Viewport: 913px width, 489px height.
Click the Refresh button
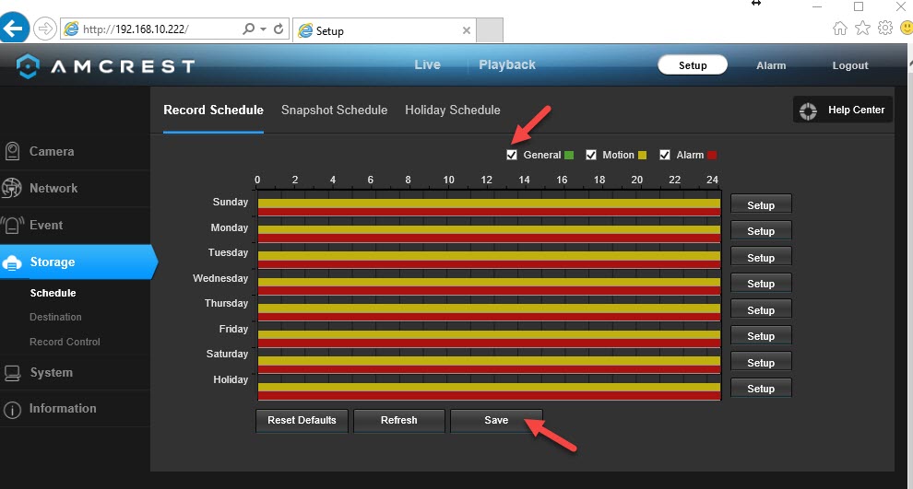coord(398,420)
